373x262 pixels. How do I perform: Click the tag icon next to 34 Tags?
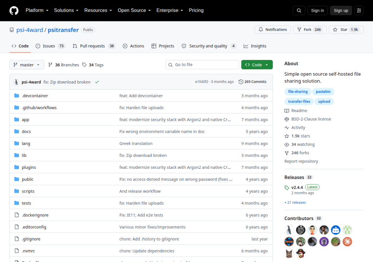(x=84, y=65)
